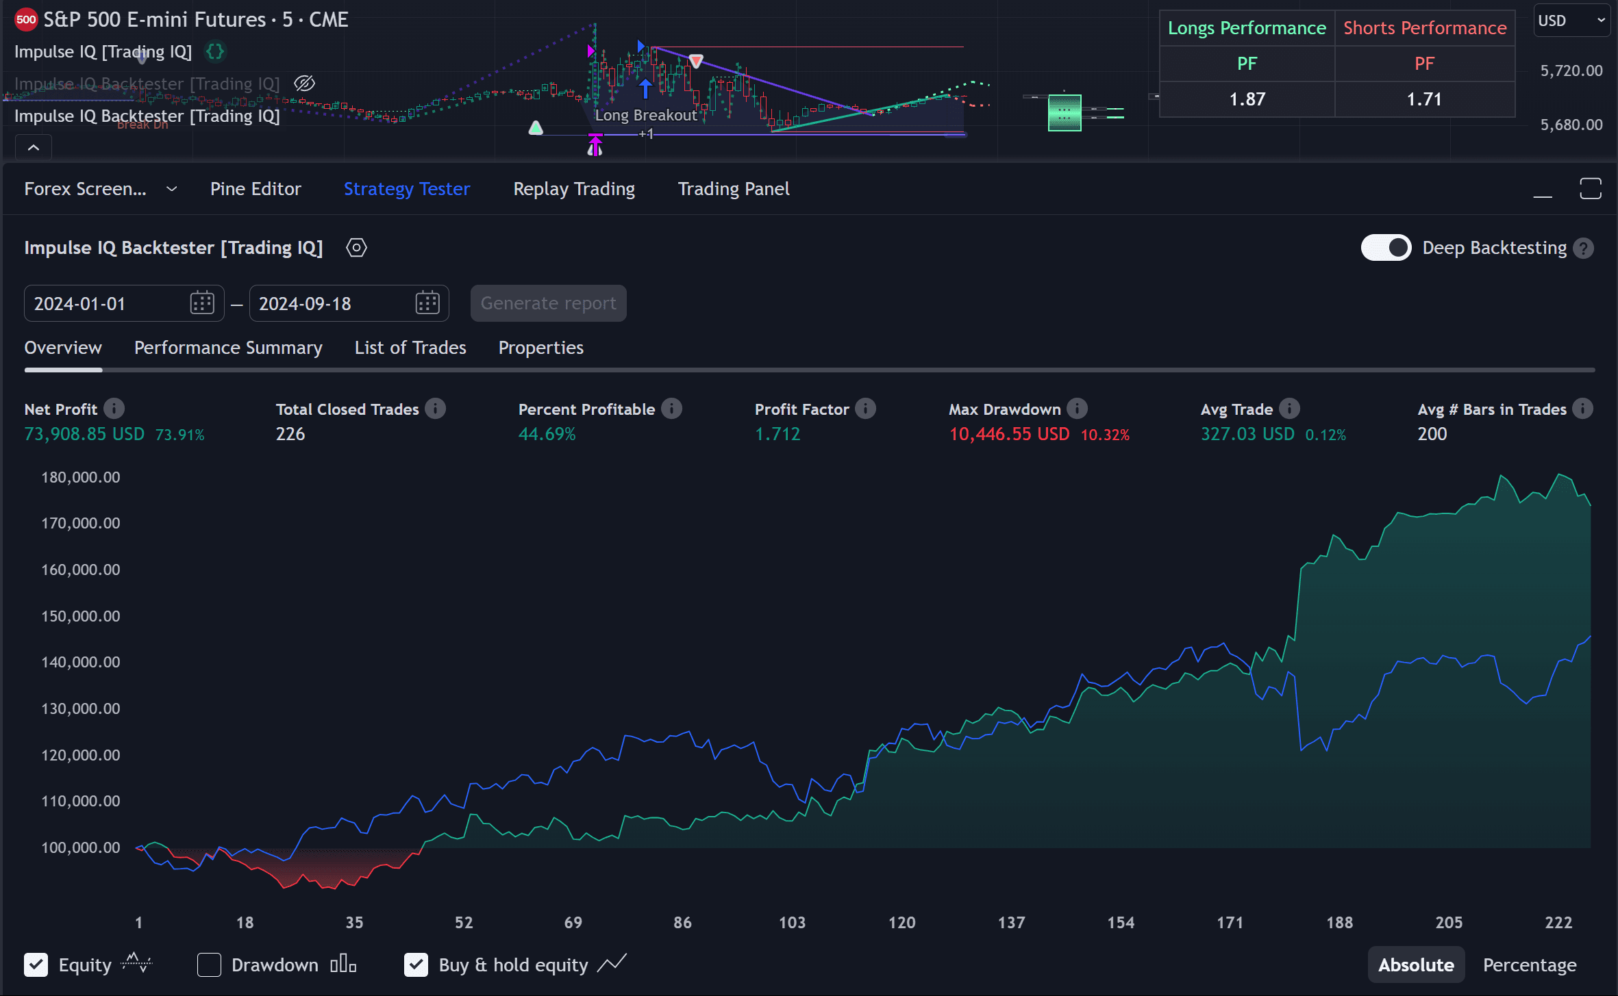Click the Generate report button

pos(548,303)
